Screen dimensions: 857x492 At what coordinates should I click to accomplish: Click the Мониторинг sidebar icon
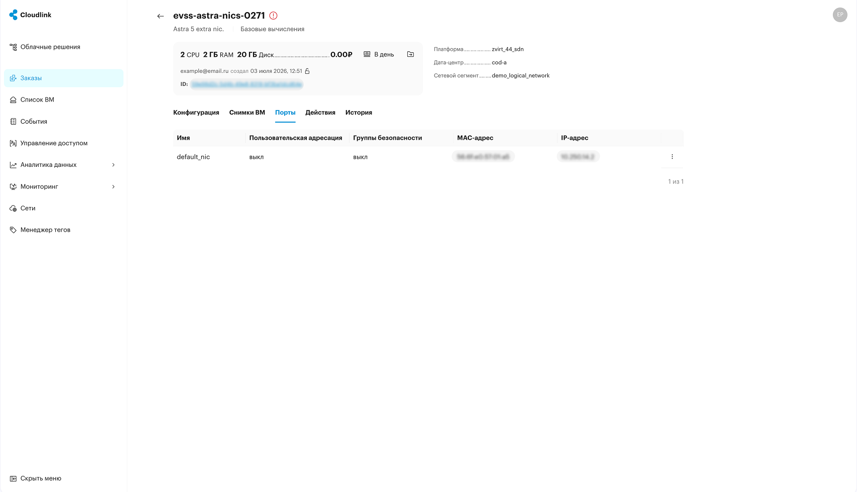pos(13,186)
